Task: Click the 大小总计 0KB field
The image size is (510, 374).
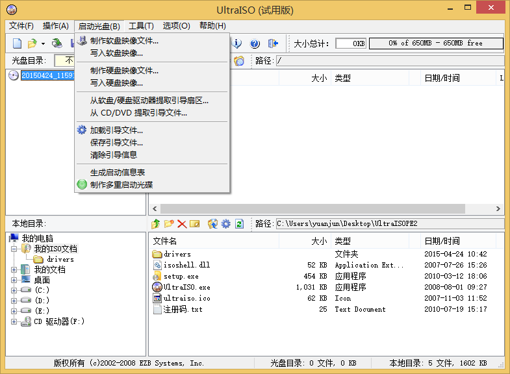Action: pos(351,44)
